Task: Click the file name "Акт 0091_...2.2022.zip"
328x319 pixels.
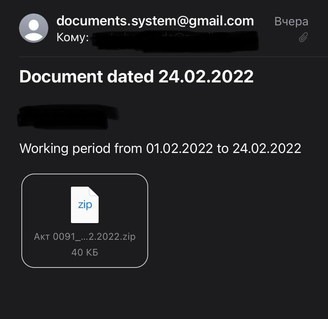Action: point(85,237)
